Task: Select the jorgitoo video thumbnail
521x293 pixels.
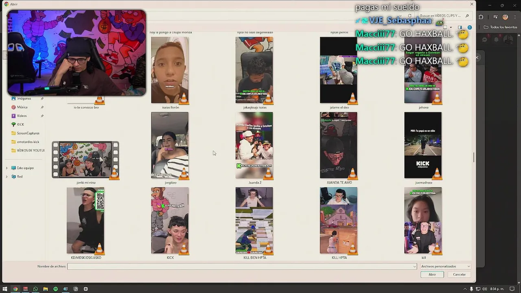Action: coord(170,145)
